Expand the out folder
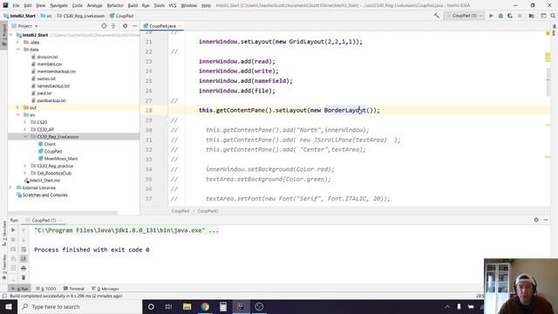 [x=17, y=107]
